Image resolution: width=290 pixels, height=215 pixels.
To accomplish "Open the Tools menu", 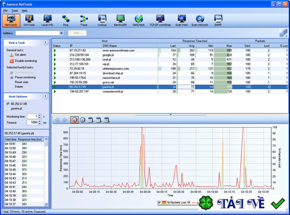I will tap(15, 10).
